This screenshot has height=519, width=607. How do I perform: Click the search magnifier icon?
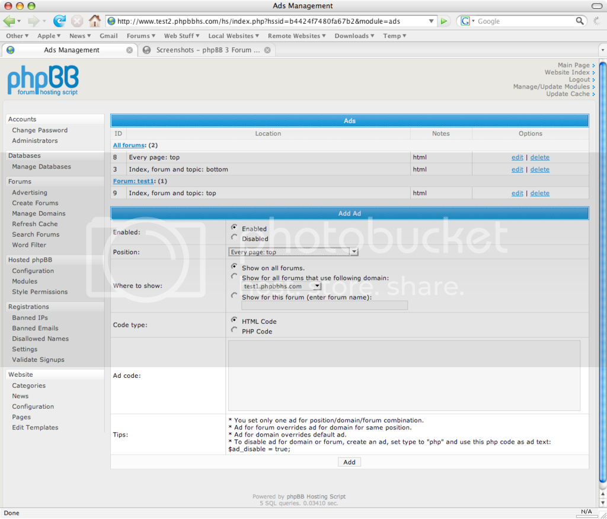tap(580, 21)
